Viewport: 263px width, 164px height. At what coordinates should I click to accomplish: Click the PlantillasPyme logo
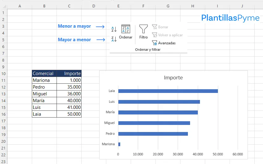click(230, 18)
